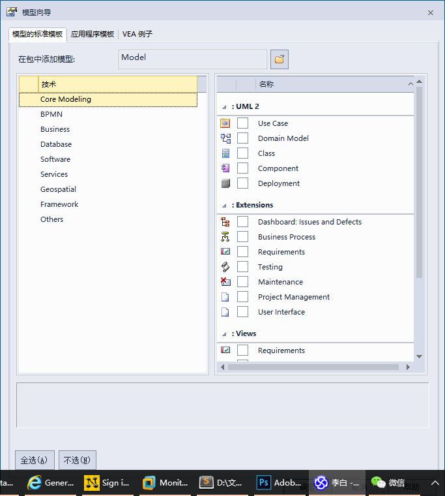
Task: Click the Maintenance model icon
Action: tap(225, 282)
